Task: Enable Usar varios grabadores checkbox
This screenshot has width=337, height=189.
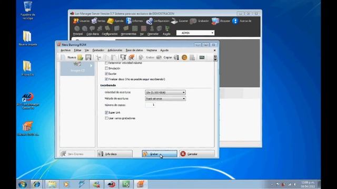Action: pyautogui.click(x=106, y=118)
